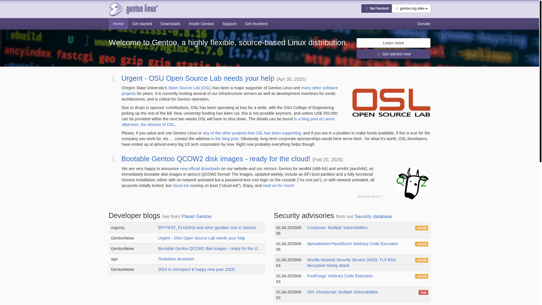
Task: Click the Get started now button
Action: click(393, 54)
